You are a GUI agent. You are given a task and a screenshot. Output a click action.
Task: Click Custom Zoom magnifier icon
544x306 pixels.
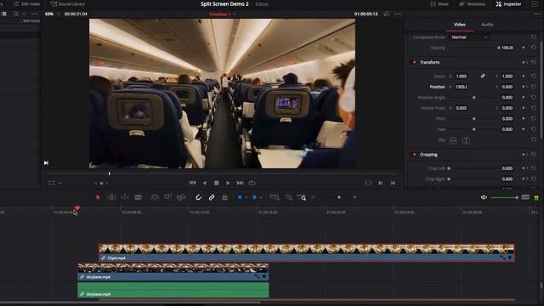[302, 197]
